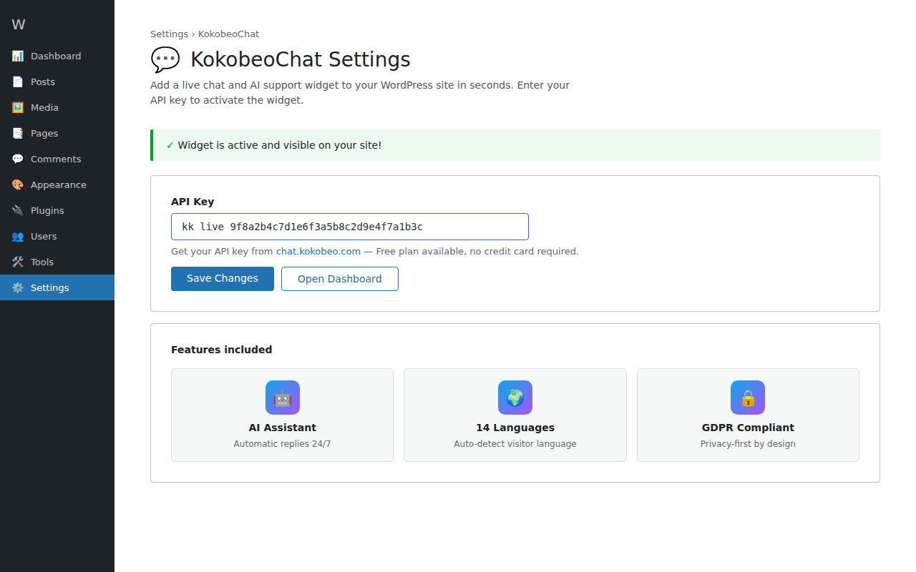Open Dashboard via its button

[339, 278]
